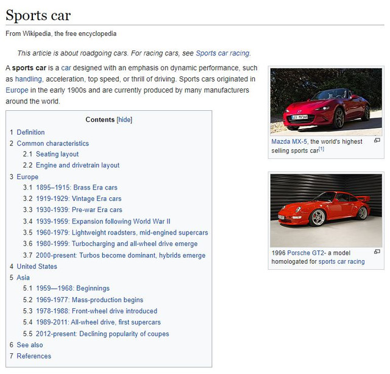Enlarge the Porsche GT2 image via its magnify icon
This screenshot has width=390, height=374.
click(377, 252)
